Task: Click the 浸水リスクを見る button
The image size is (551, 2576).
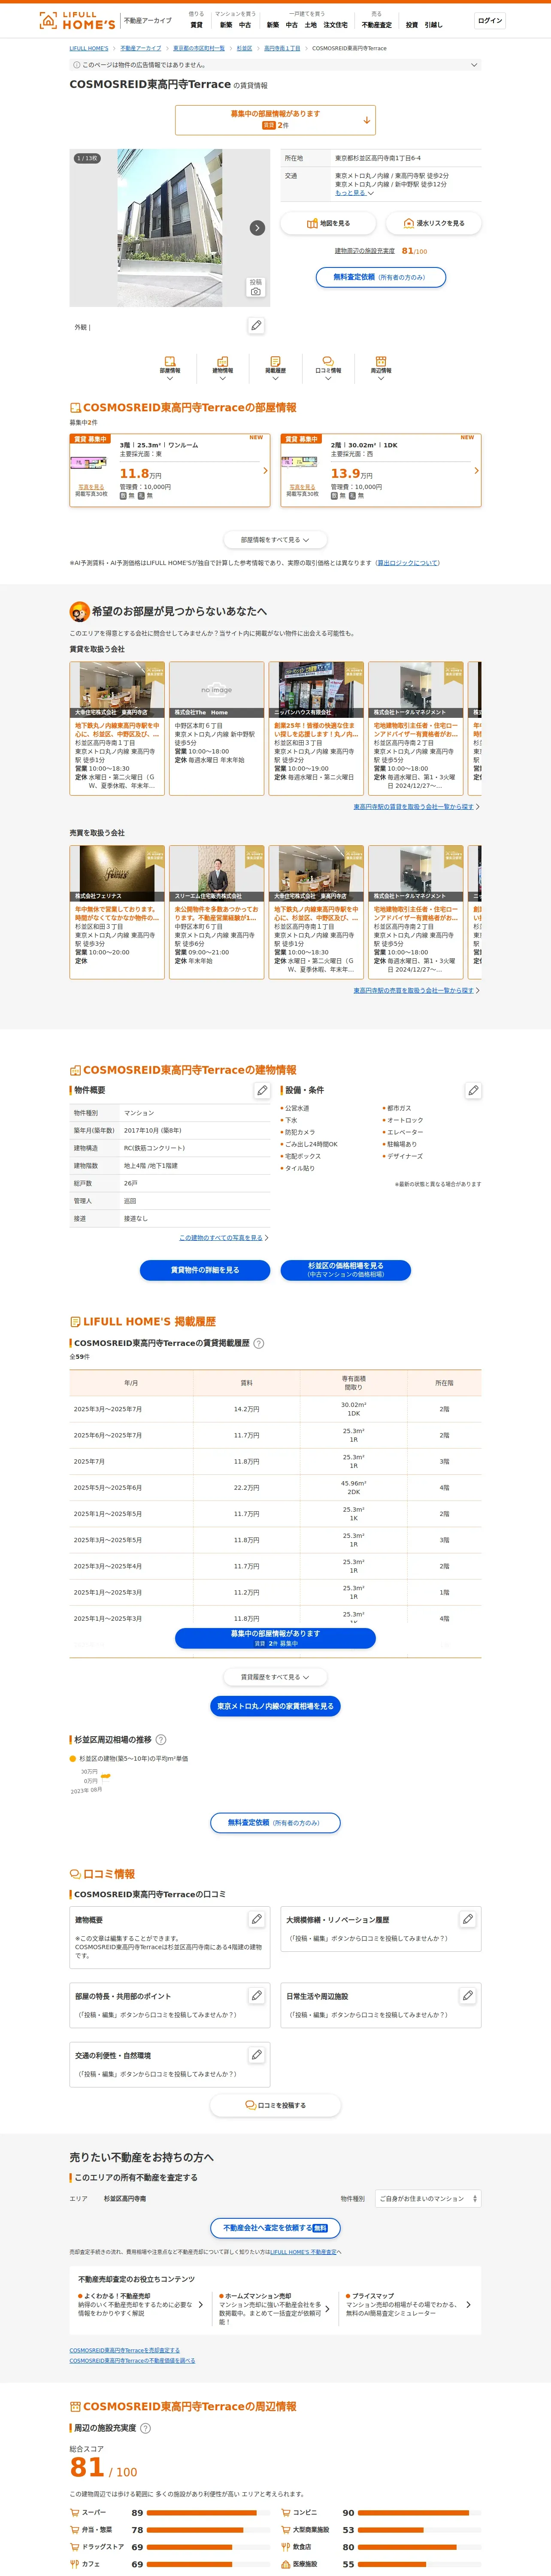Action: coord(433,223)
